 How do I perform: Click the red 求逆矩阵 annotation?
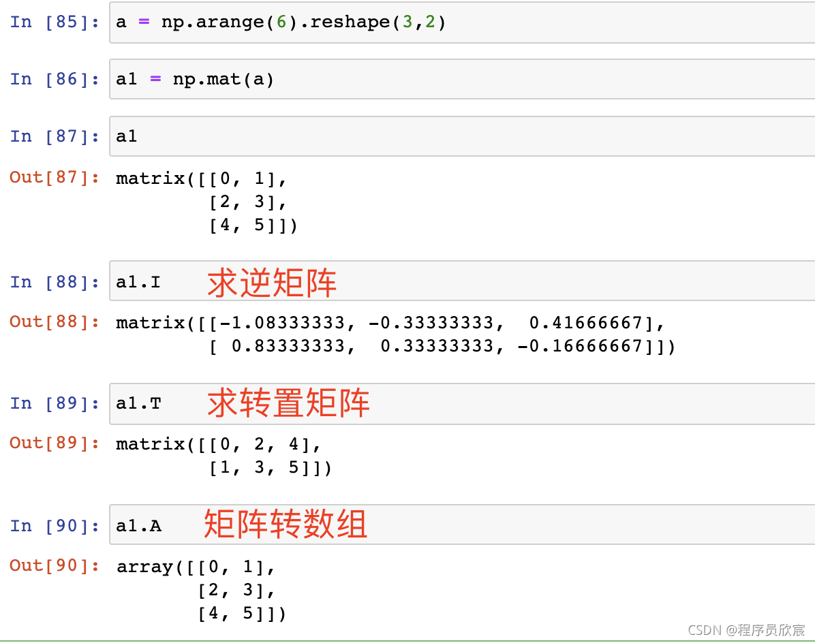[272, 283]
